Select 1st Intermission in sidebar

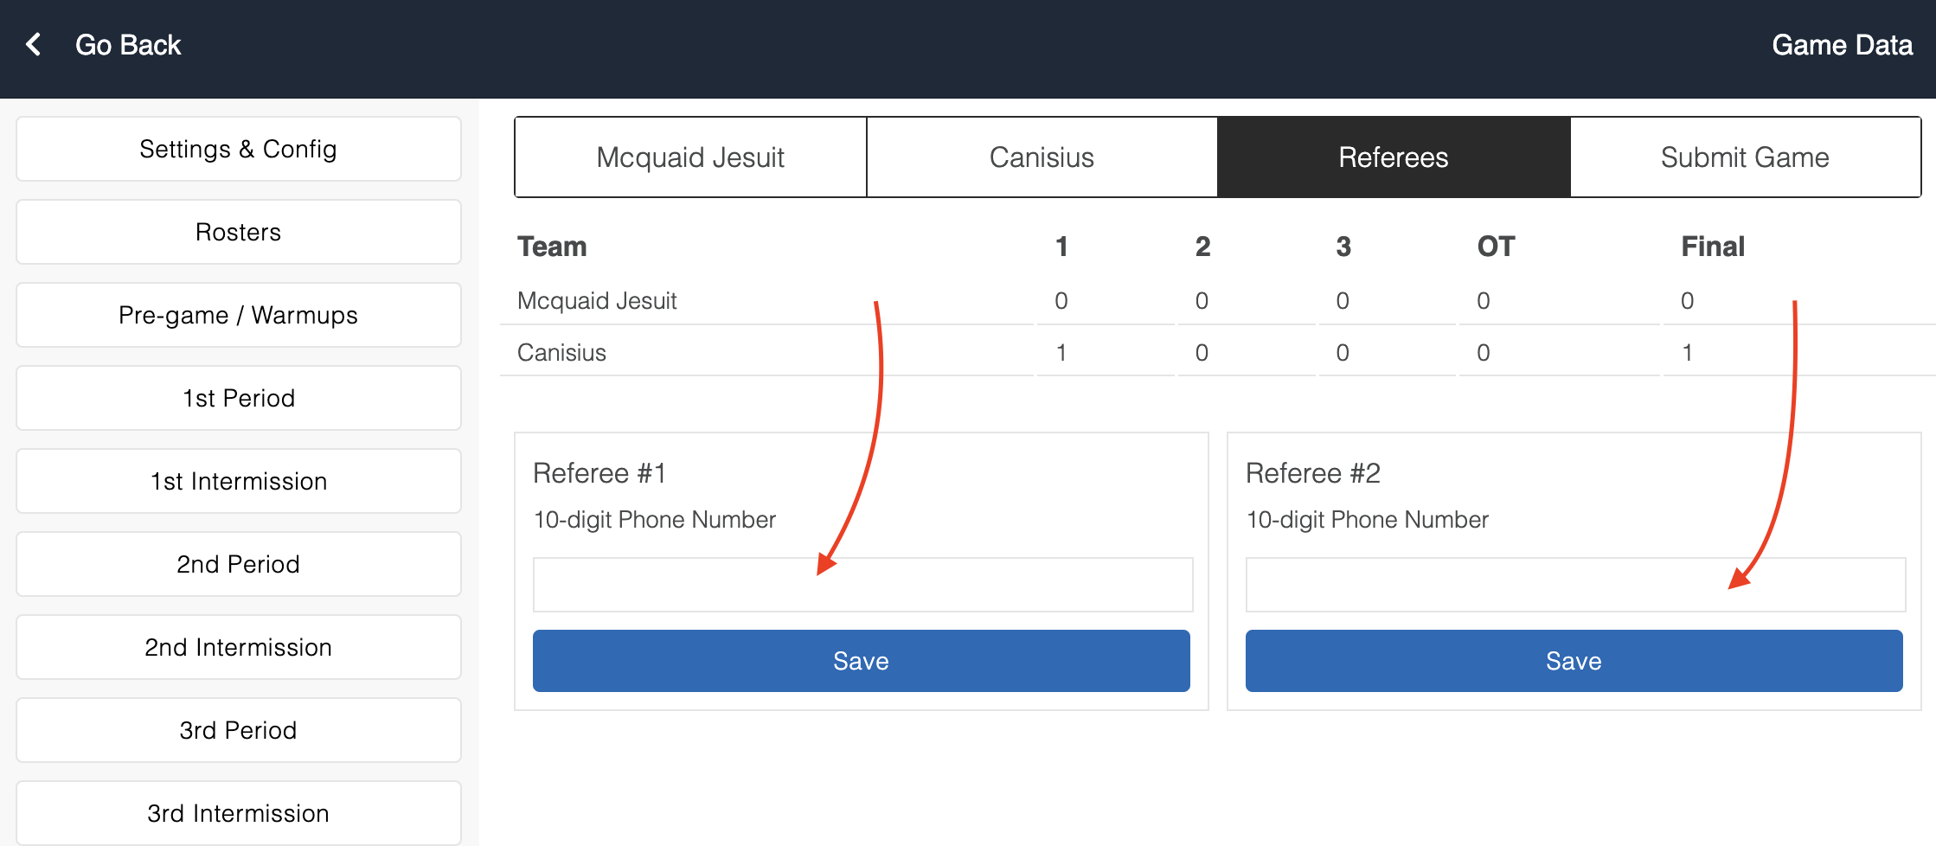click(238, 481)
